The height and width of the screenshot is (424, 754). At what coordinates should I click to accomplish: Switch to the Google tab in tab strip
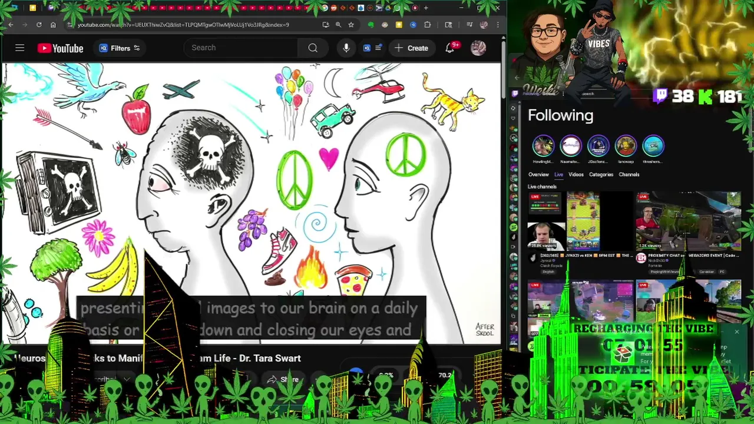pos(325,8)
